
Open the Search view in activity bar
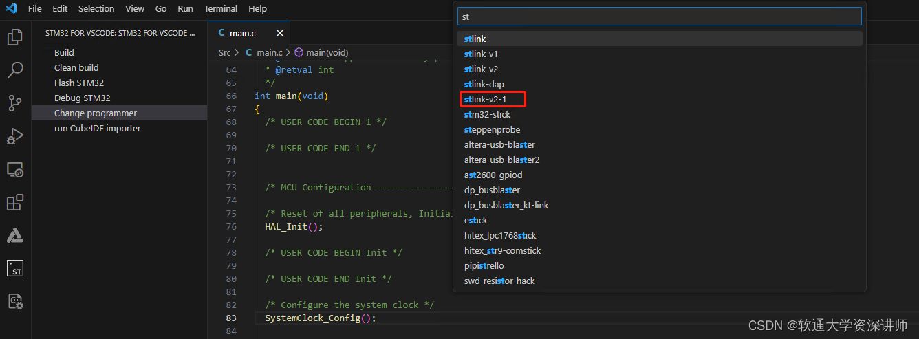(15, 70)
